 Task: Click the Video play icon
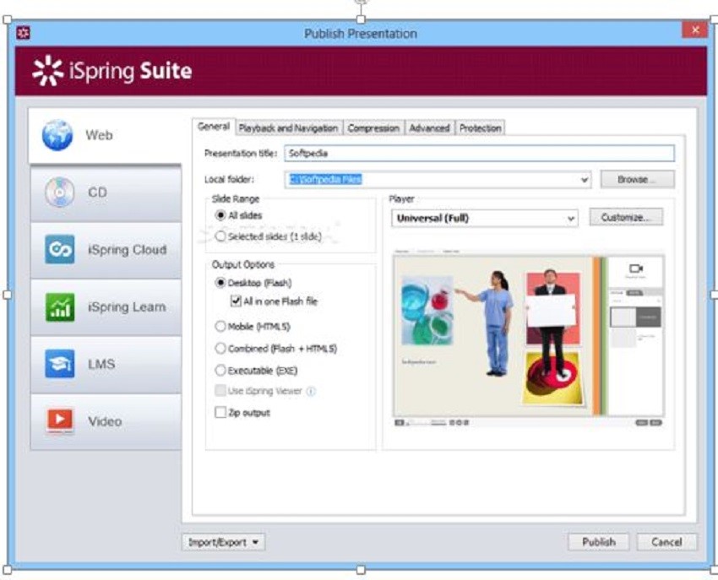click(59, 420)
